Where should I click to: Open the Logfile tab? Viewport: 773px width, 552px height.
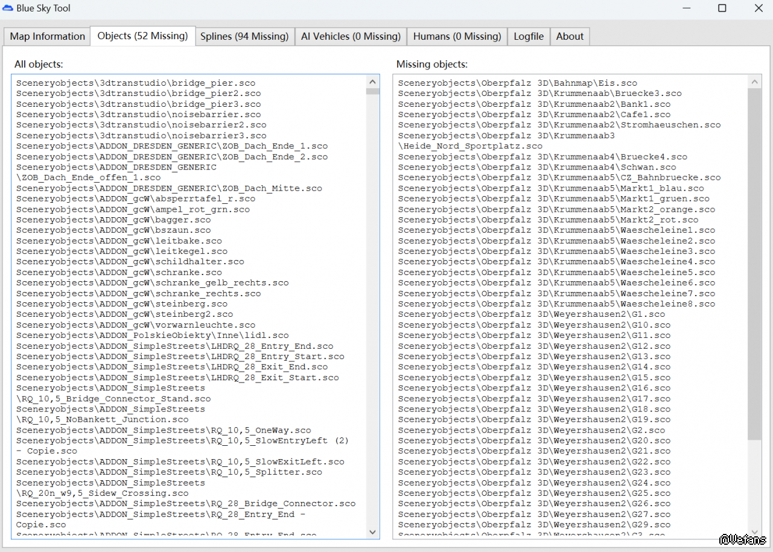click(529, 36)
